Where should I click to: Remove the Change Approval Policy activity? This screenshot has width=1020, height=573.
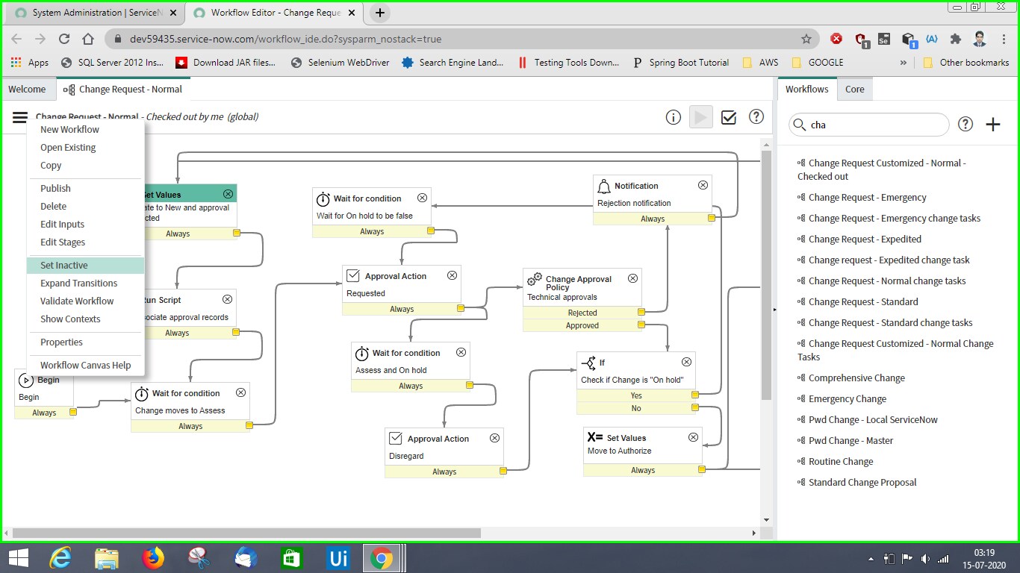[x=632, y=278]
